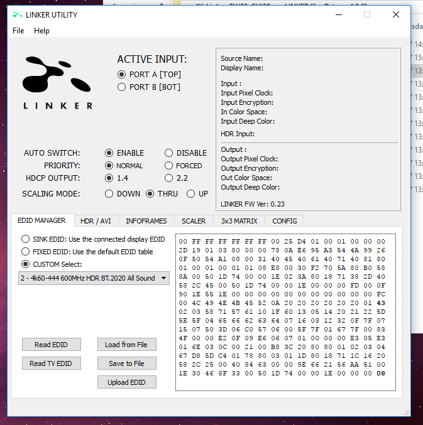
Task: Click Load from File button
Action: click(126, 345)
